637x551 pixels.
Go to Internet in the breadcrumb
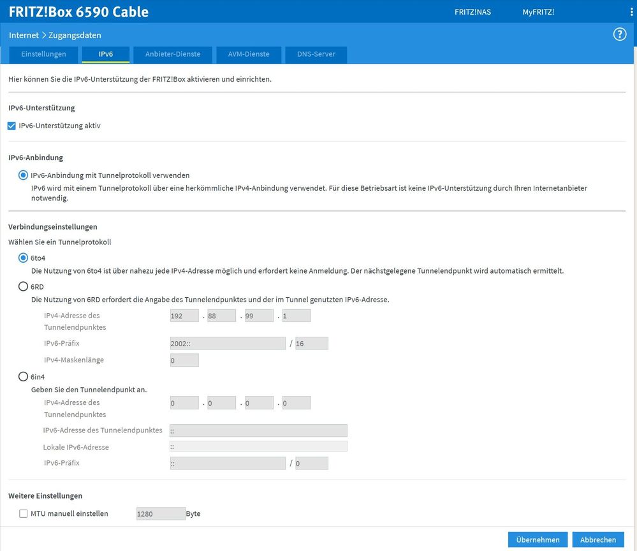click(24, 35)
